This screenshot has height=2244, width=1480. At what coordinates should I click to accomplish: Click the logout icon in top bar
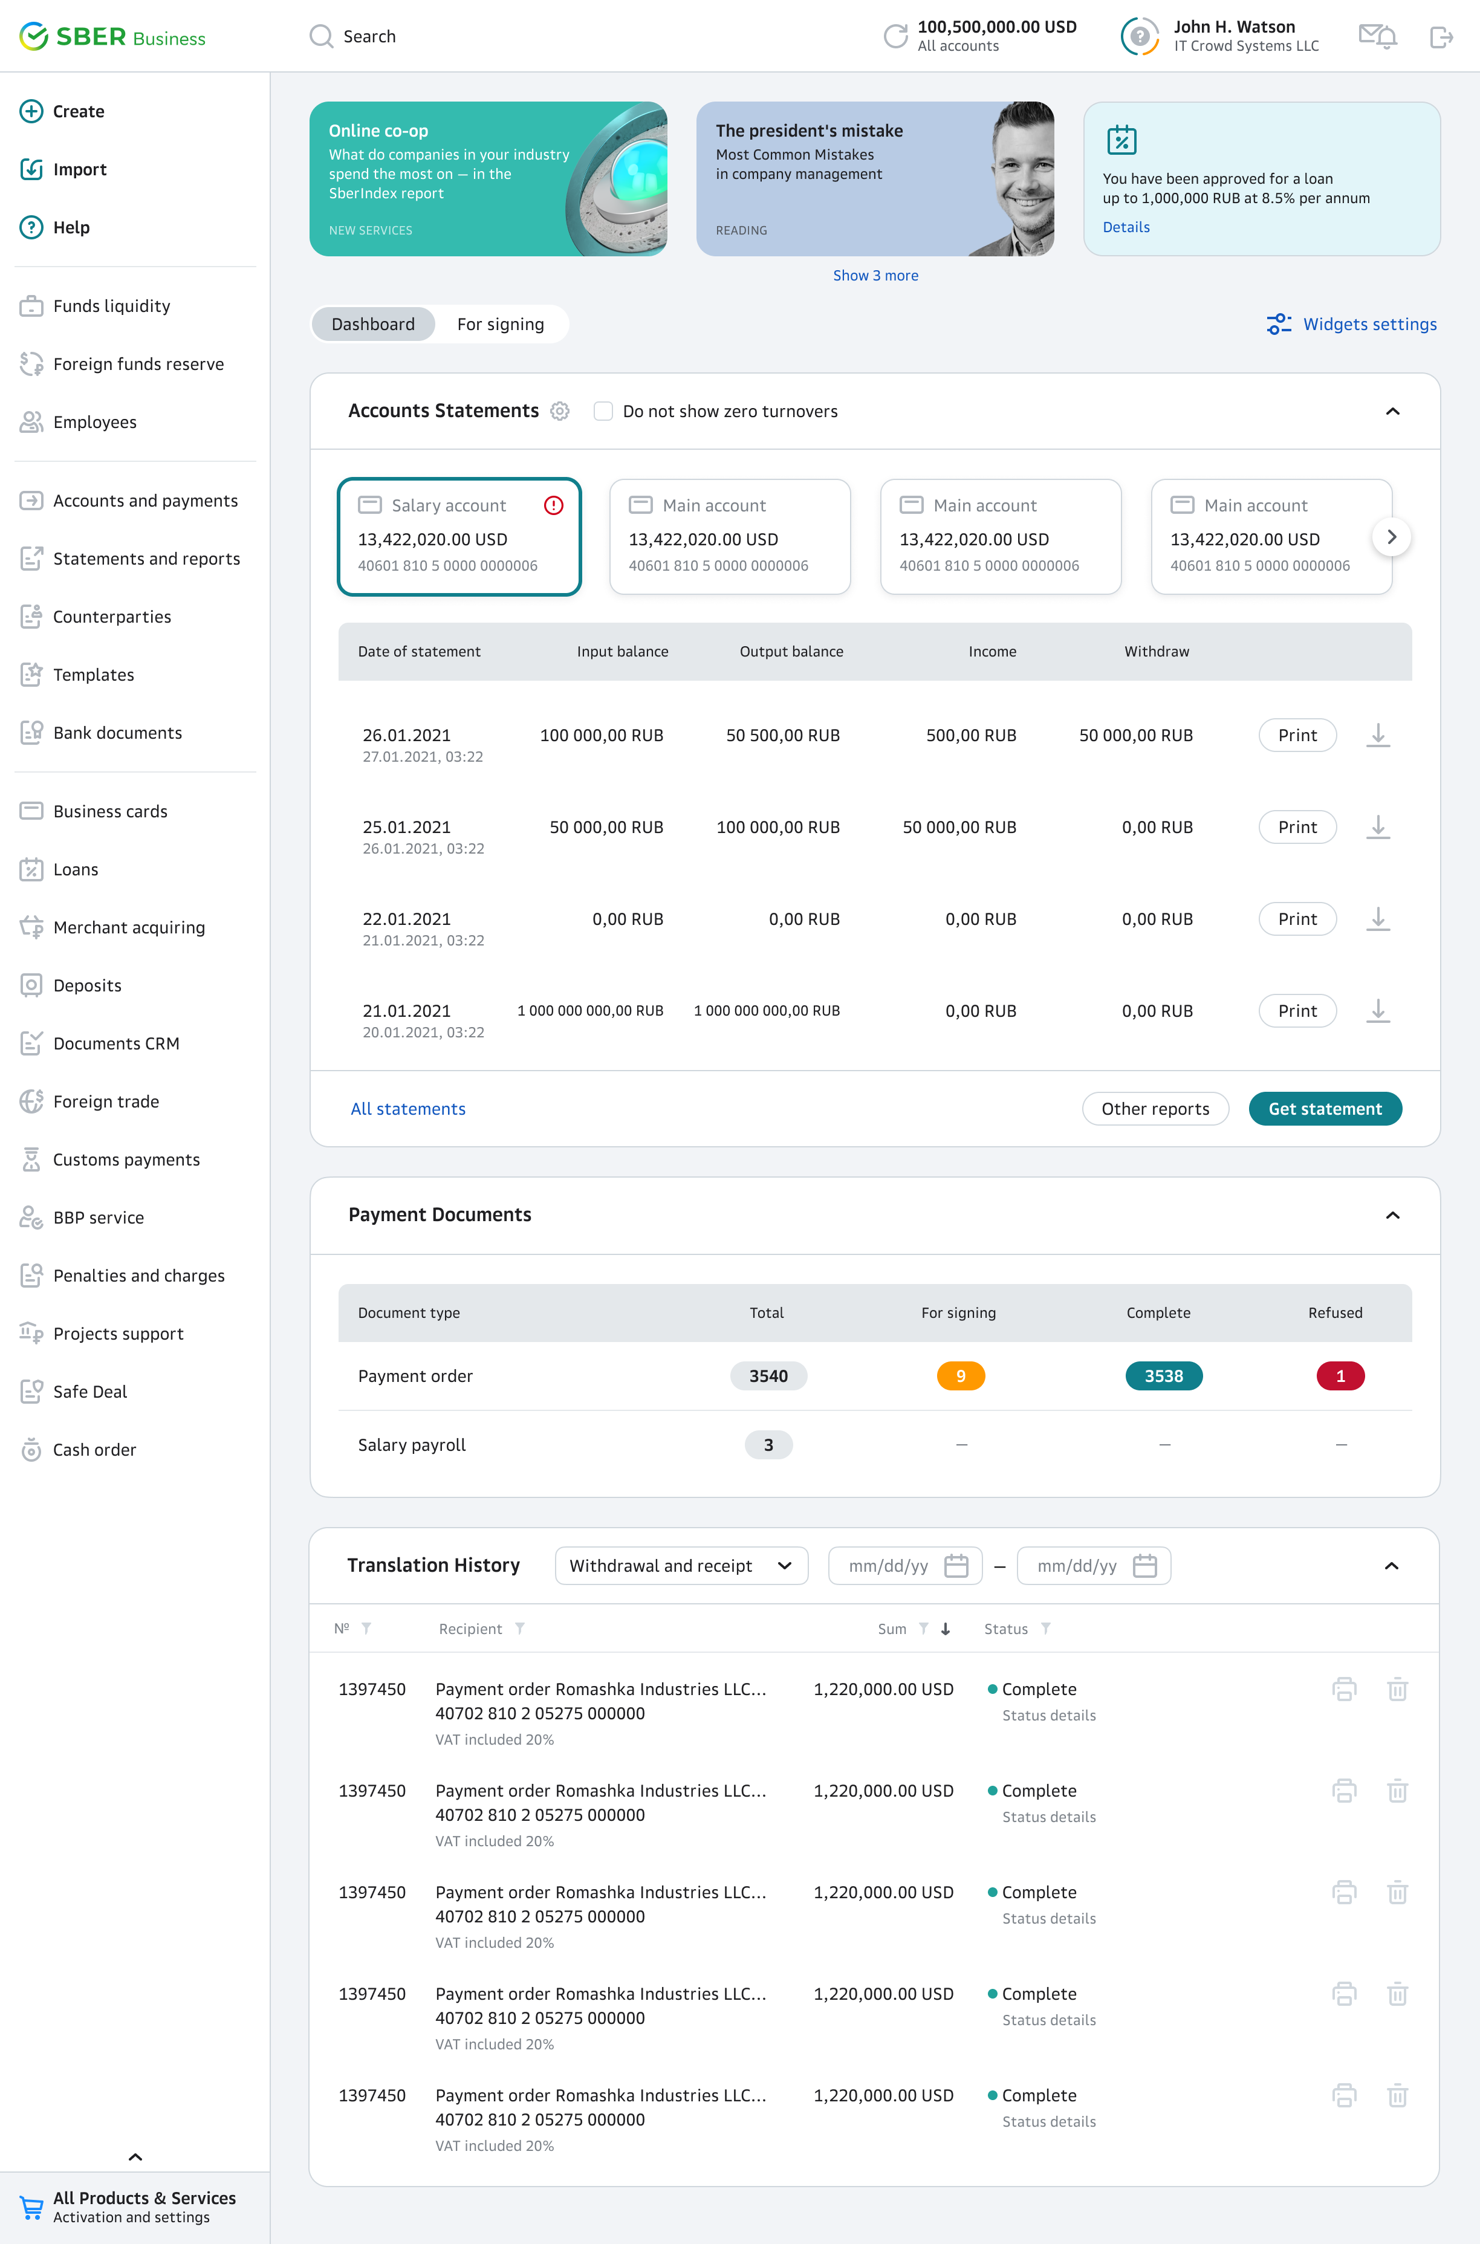(1440, 37)
